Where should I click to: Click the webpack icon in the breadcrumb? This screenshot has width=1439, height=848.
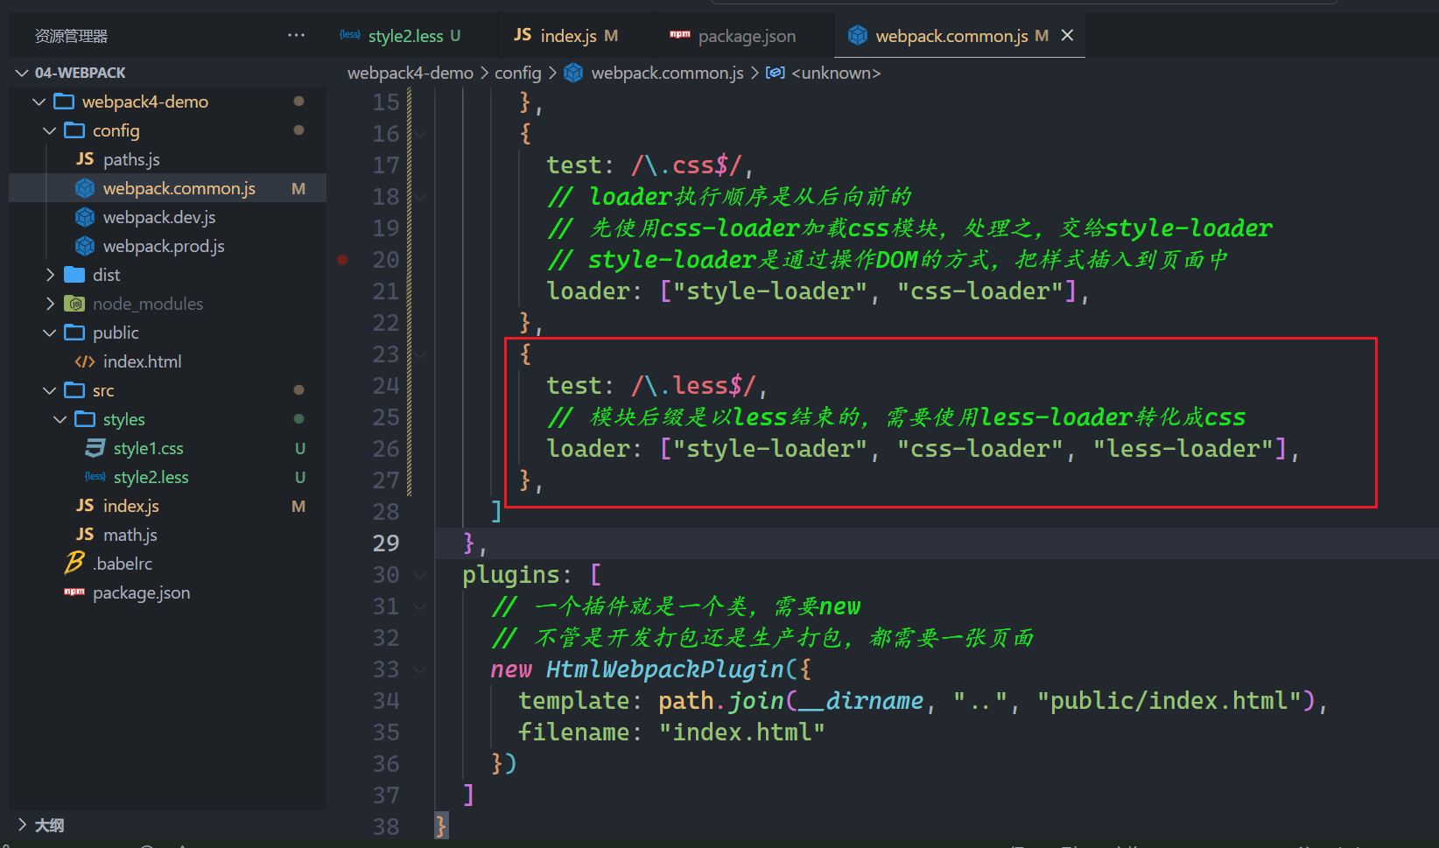[x=573, y=73]
